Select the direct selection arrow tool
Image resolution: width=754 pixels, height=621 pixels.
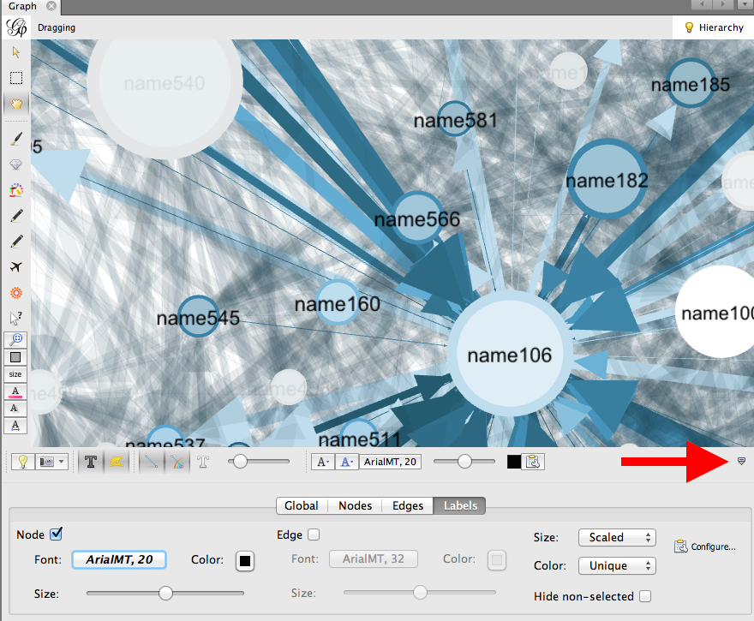tap(16, 52)
